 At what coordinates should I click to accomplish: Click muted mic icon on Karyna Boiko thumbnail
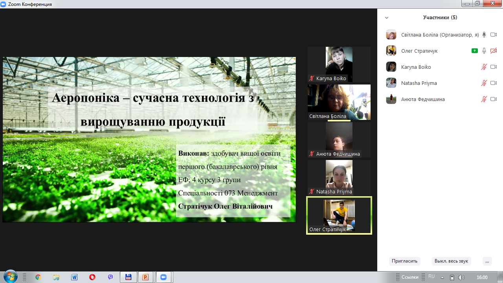point(312,78)
